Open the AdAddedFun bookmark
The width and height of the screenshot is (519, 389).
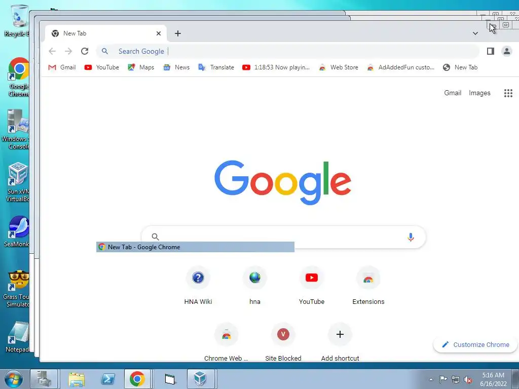(401, 67)
